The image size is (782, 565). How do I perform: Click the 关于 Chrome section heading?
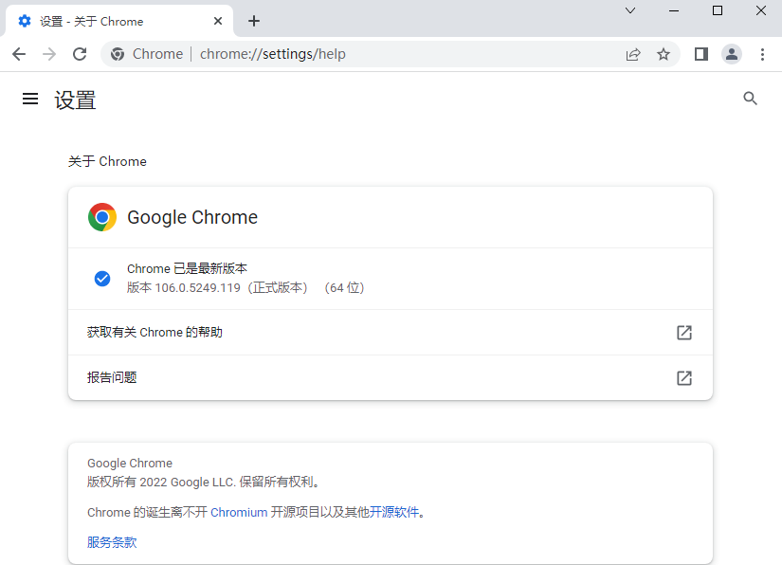click(107, 161)
